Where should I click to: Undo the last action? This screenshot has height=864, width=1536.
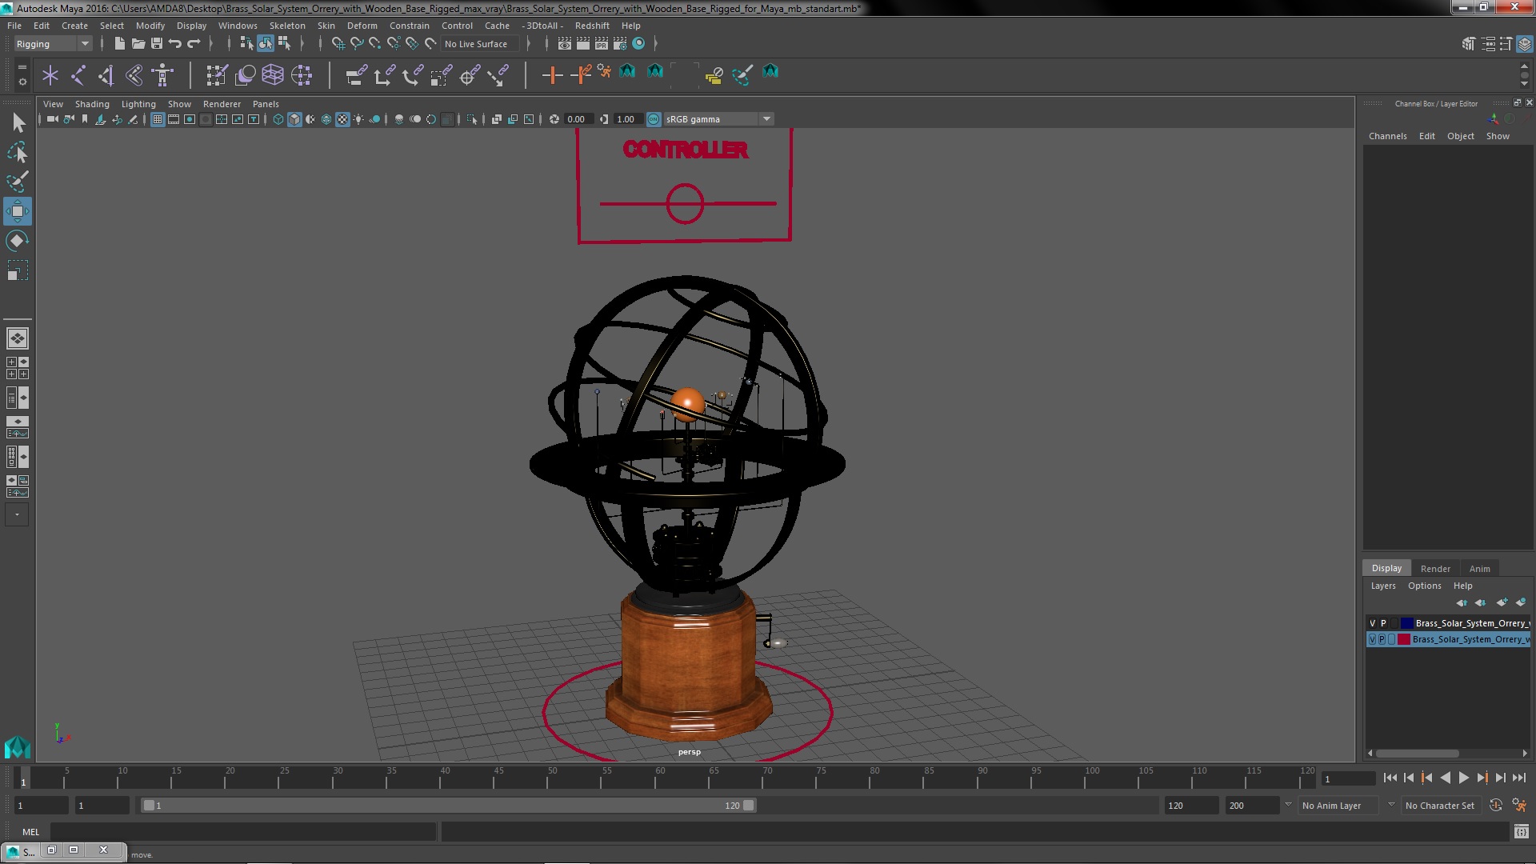pos(174,44)
